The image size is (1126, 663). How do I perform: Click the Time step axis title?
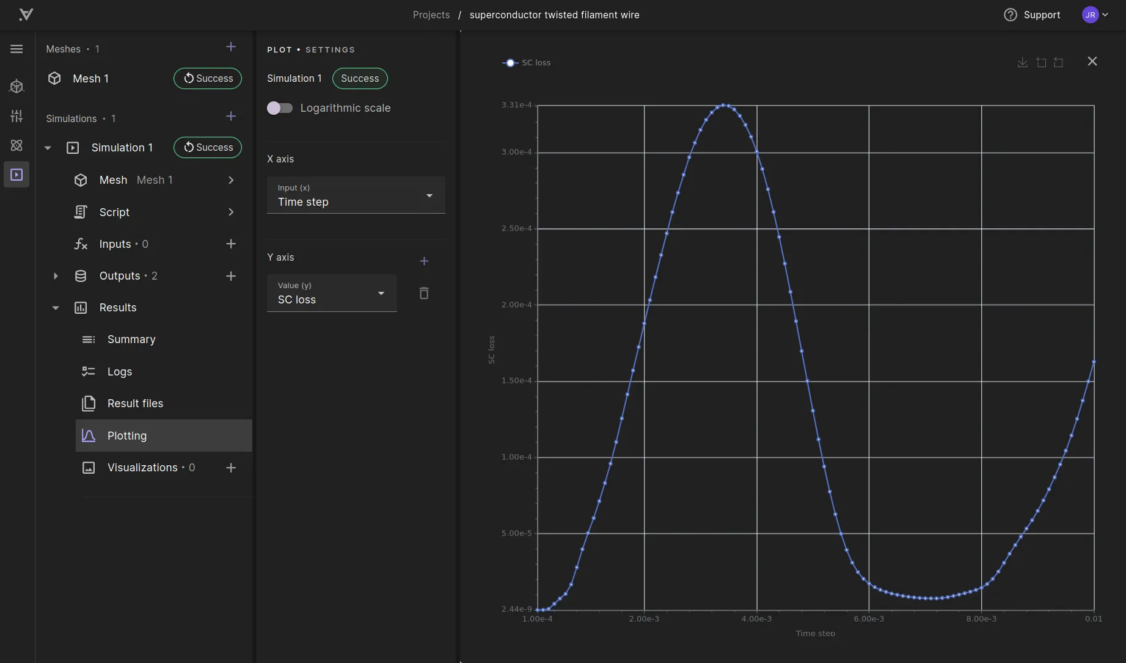tap(815, 634)
